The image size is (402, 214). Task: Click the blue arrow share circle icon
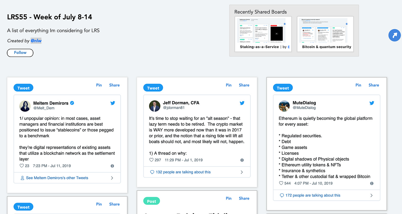point(395,35)
